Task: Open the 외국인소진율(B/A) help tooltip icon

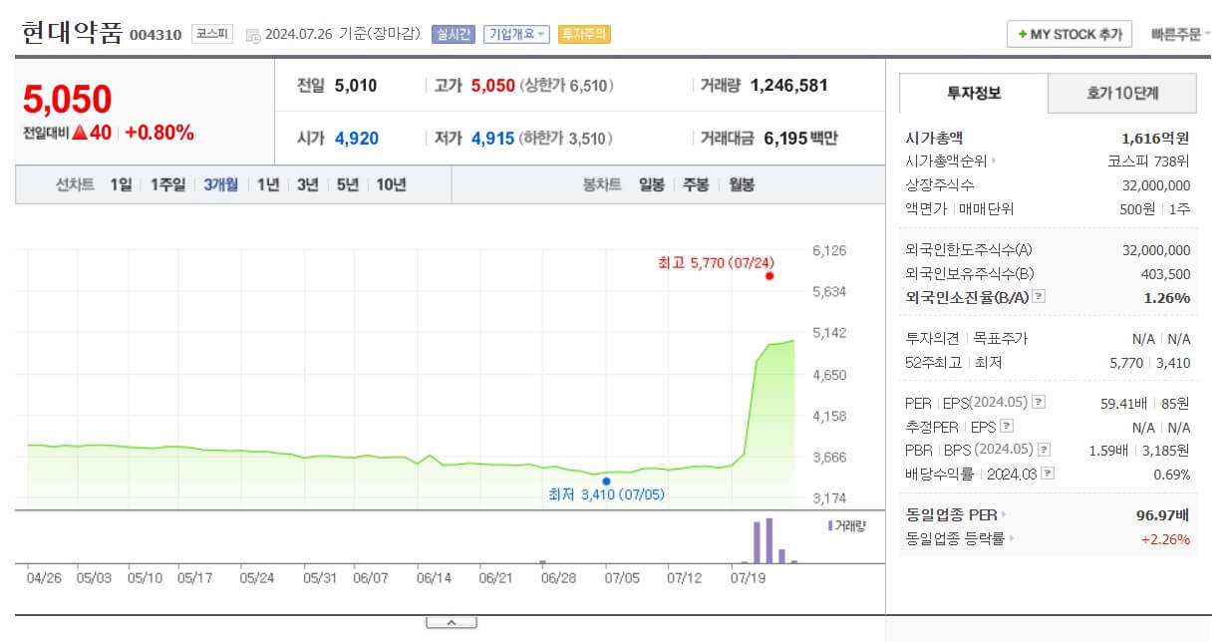Action: click(1037, 296)
